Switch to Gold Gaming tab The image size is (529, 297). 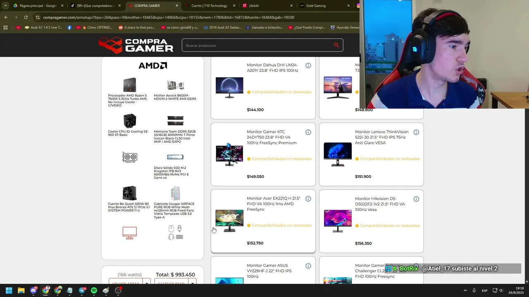click(324, 6)
